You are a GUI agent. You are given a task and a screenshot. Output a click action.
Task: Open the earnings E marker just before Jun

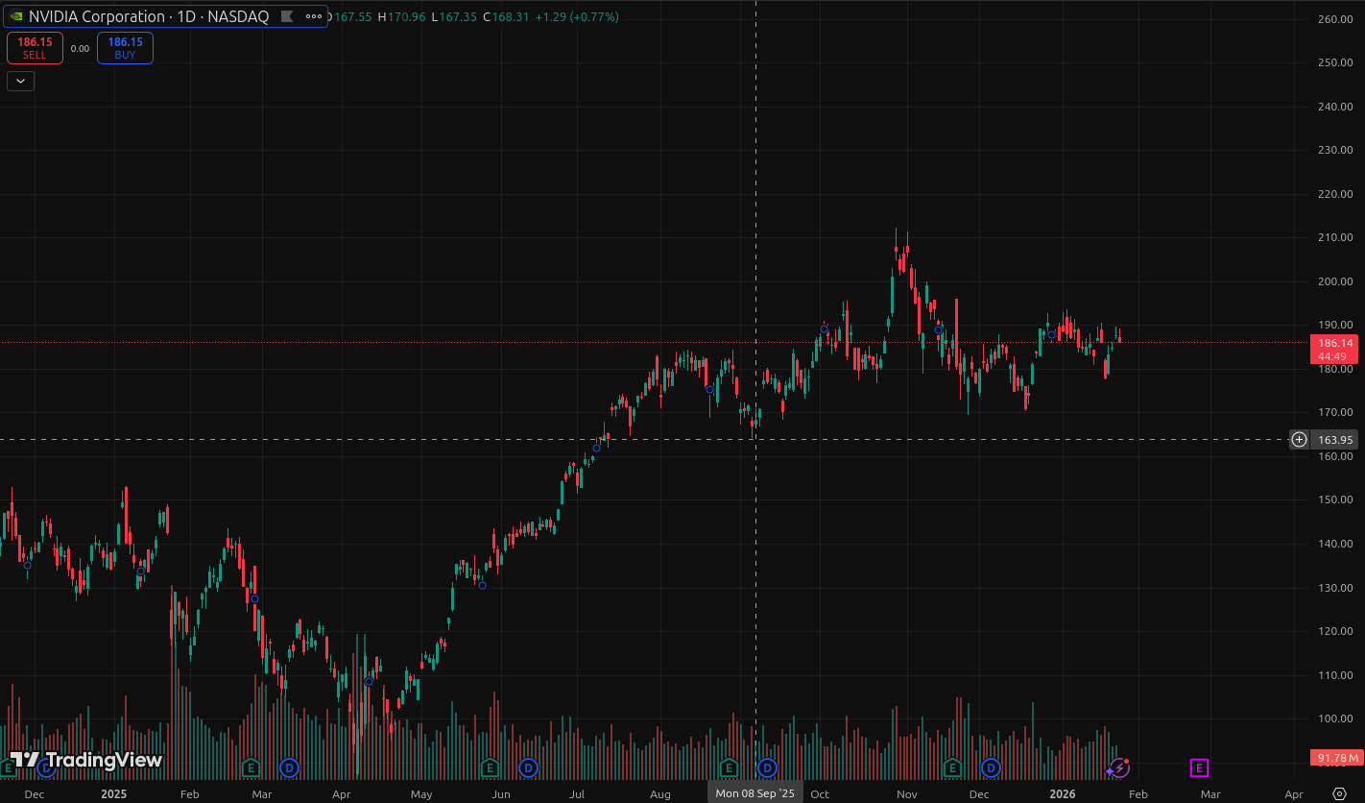pos(490,767)
